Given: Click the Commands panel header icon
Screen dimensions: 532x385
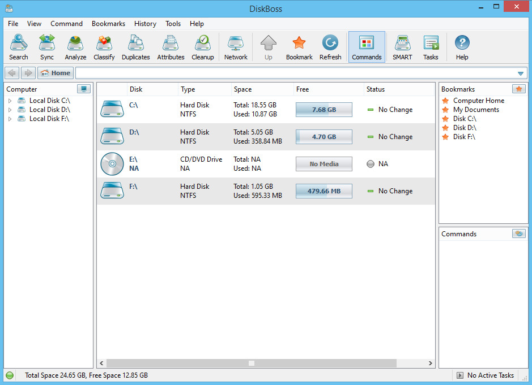Looking at the screenshot, I should click(x=518, y=233).
